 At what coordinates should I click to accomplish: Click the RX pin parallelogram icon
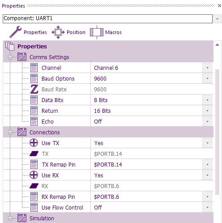(34, 186)
